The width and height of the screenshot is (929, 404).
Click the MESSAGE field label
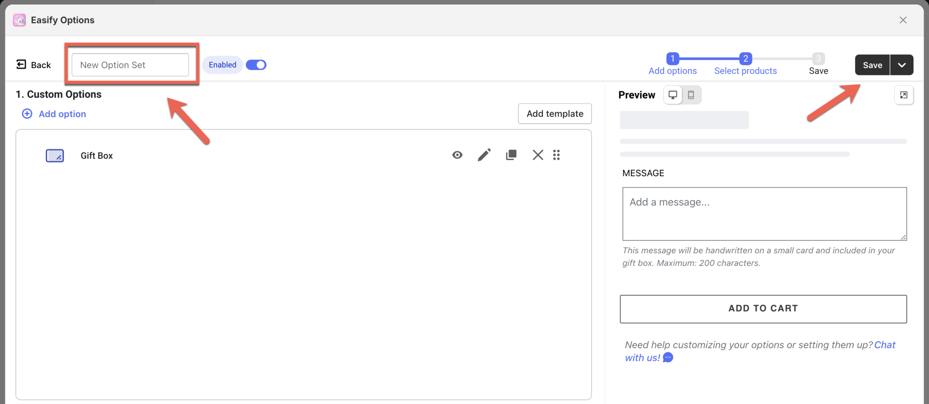point(643,173)
